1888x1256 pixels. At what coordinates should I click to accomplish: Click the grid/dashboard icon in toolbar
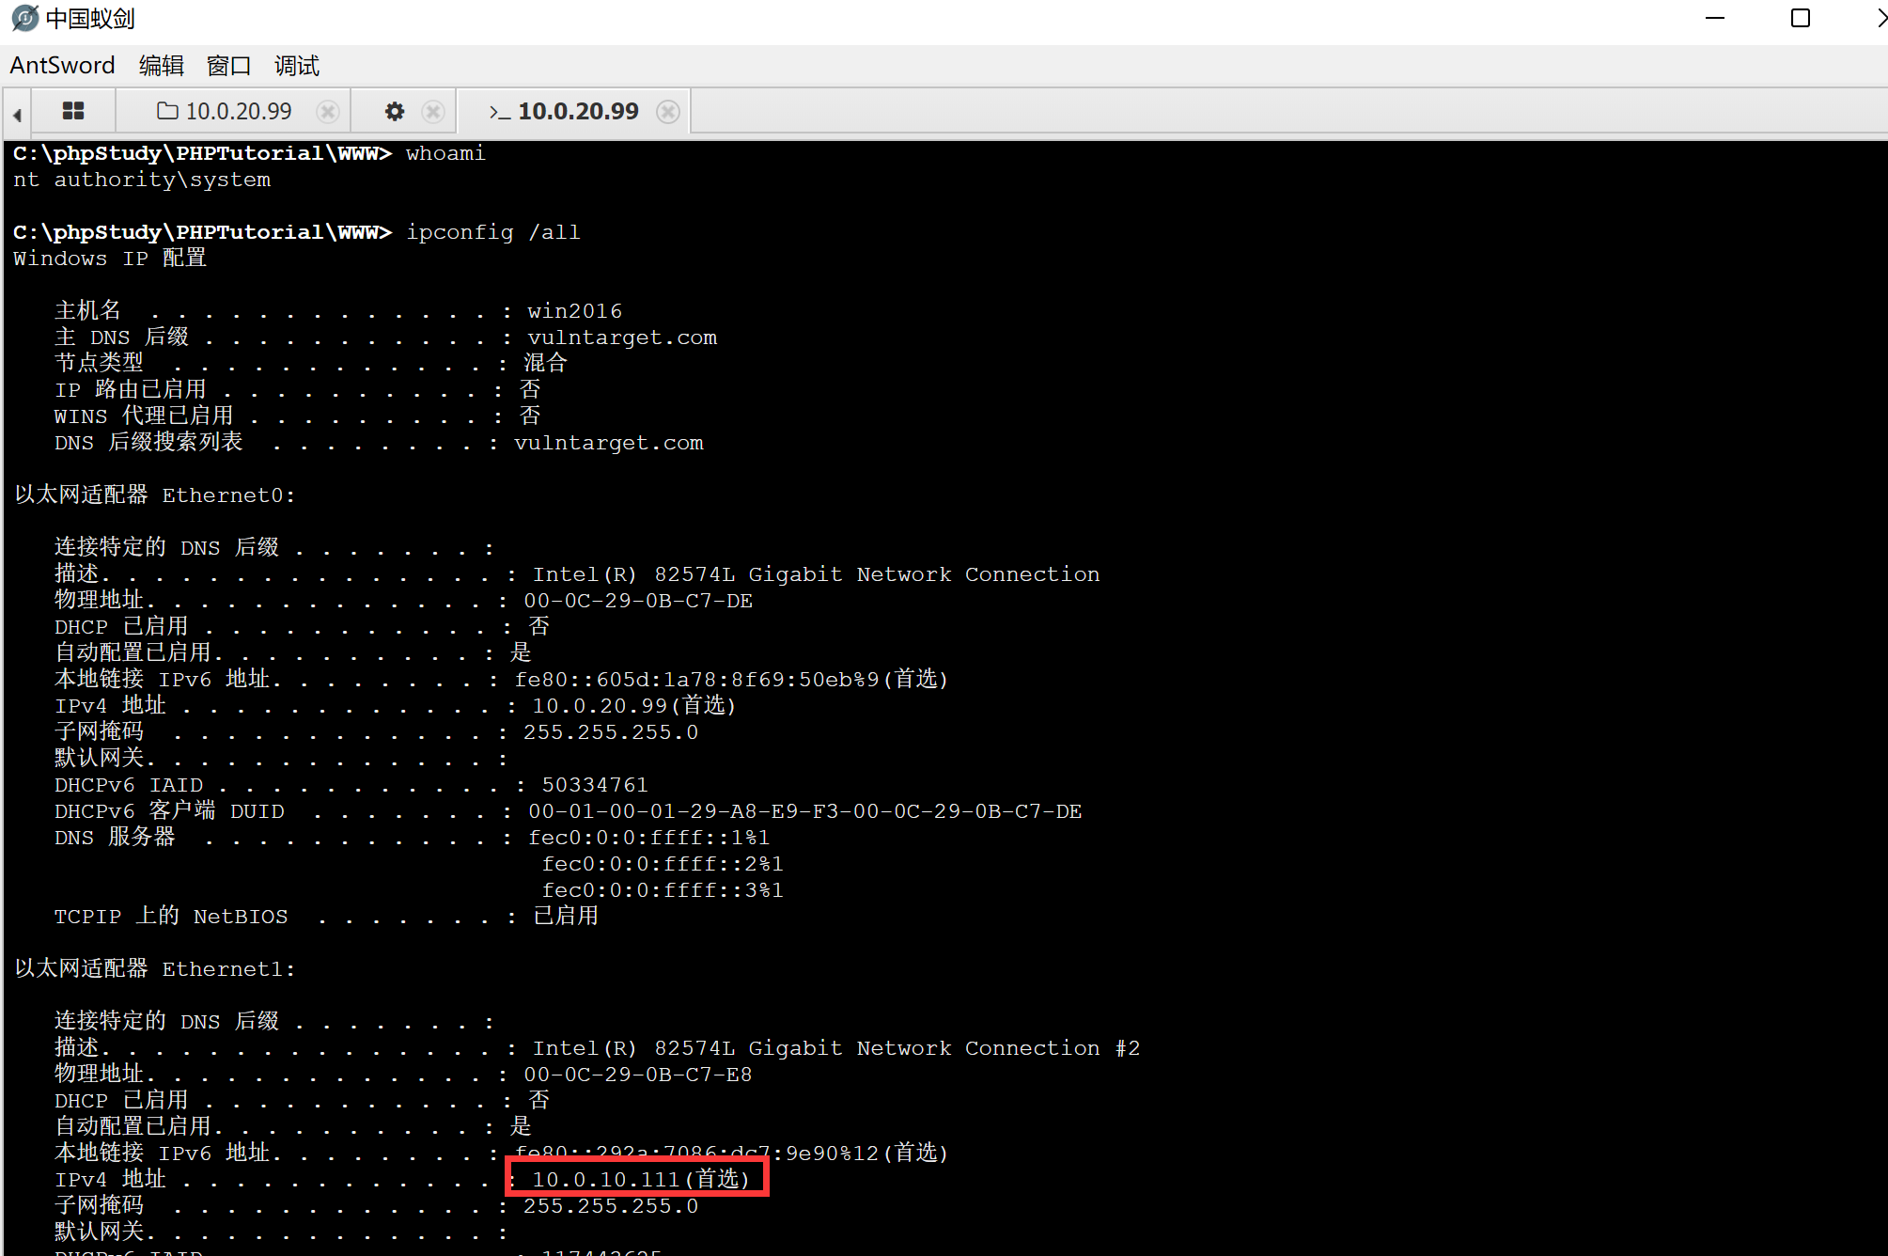[74, 111]
